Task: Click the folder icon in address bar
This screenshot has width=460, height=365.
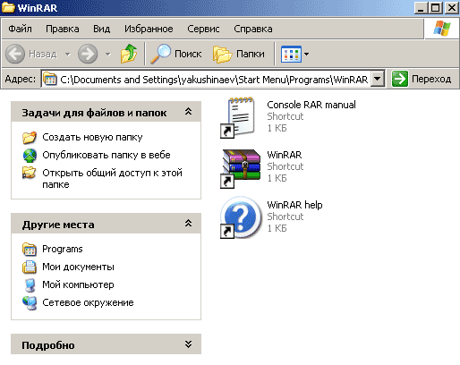Action: click(x=50, y=79)
